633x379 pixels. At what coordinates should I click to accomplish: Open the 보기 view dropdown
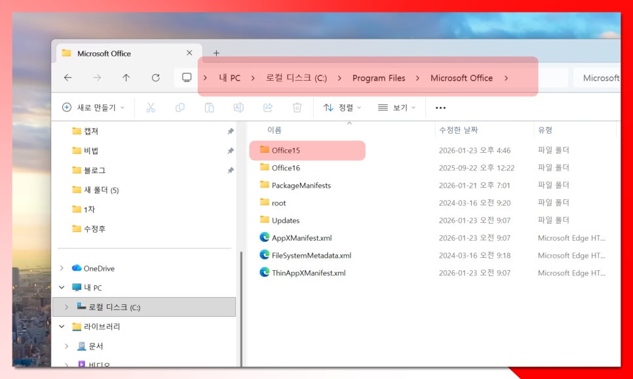pos(396,108)
